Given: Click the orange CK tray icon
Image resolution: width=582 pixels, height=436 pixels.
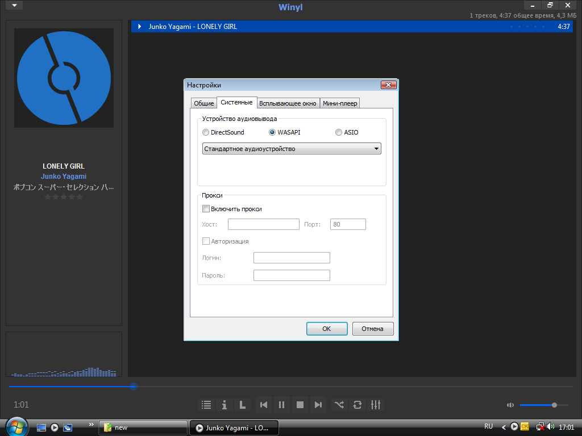Looking at the screenshot, I should (x=525, y=427).
